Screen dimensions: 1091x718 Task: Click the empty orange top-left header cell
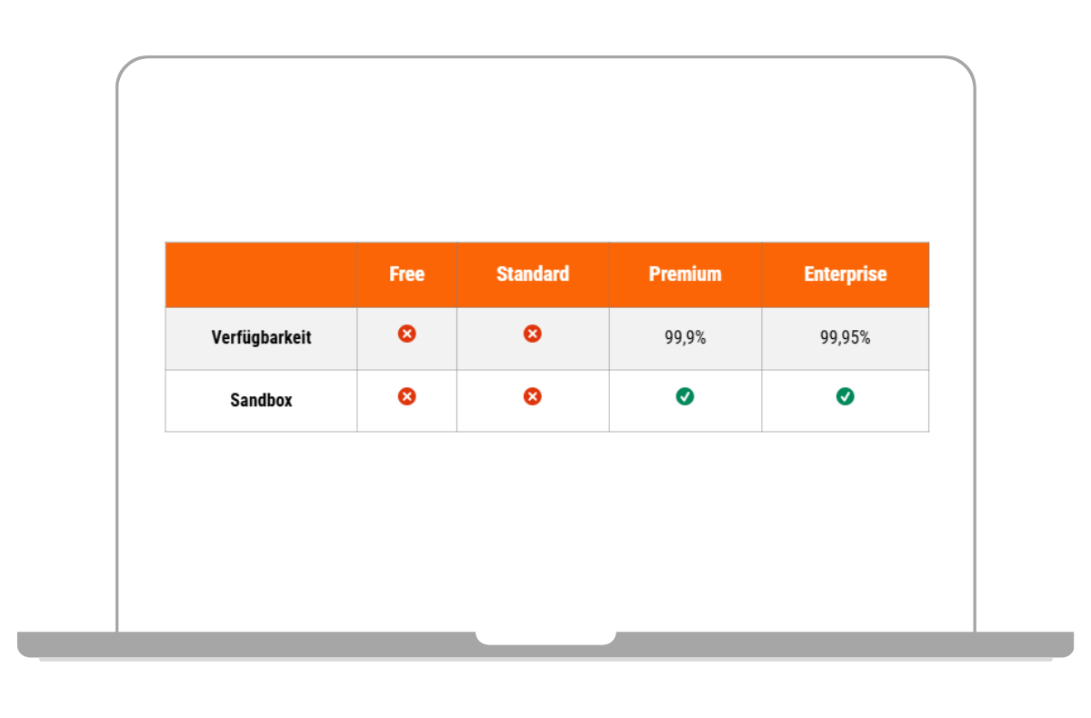(x=261, y=274)
